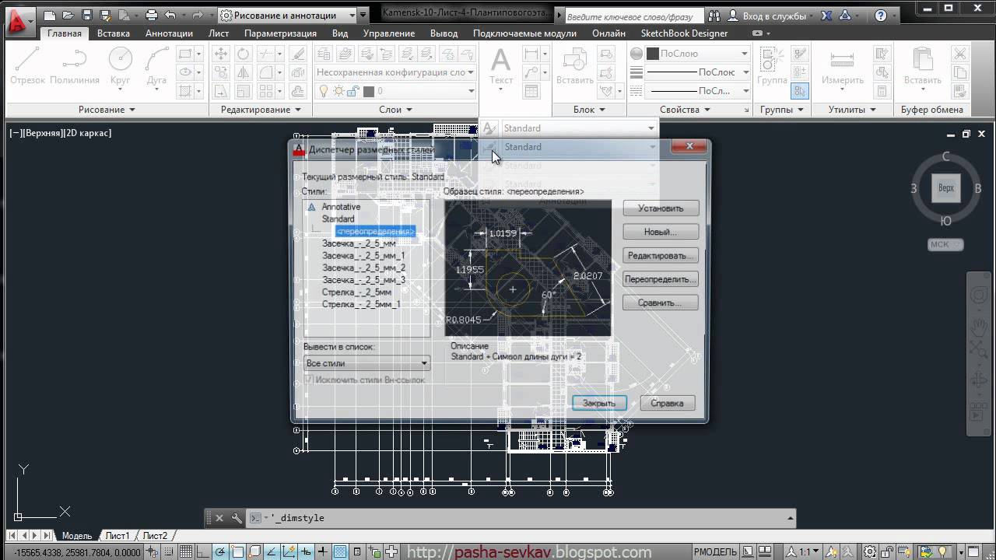Click the Переопределить... button
The width and height of the screenshot is (996, 560).
pos(661,279)
